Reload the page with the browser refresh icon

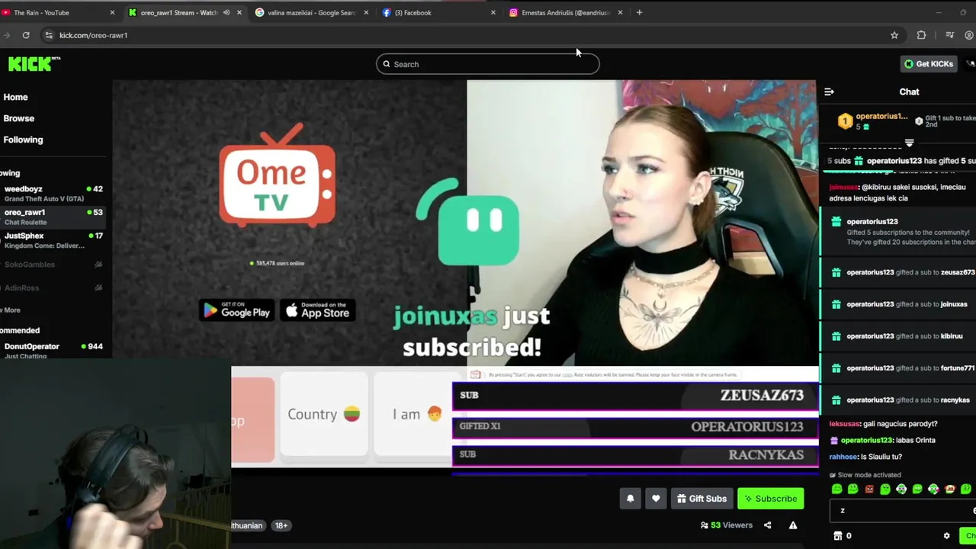point(26,35)
